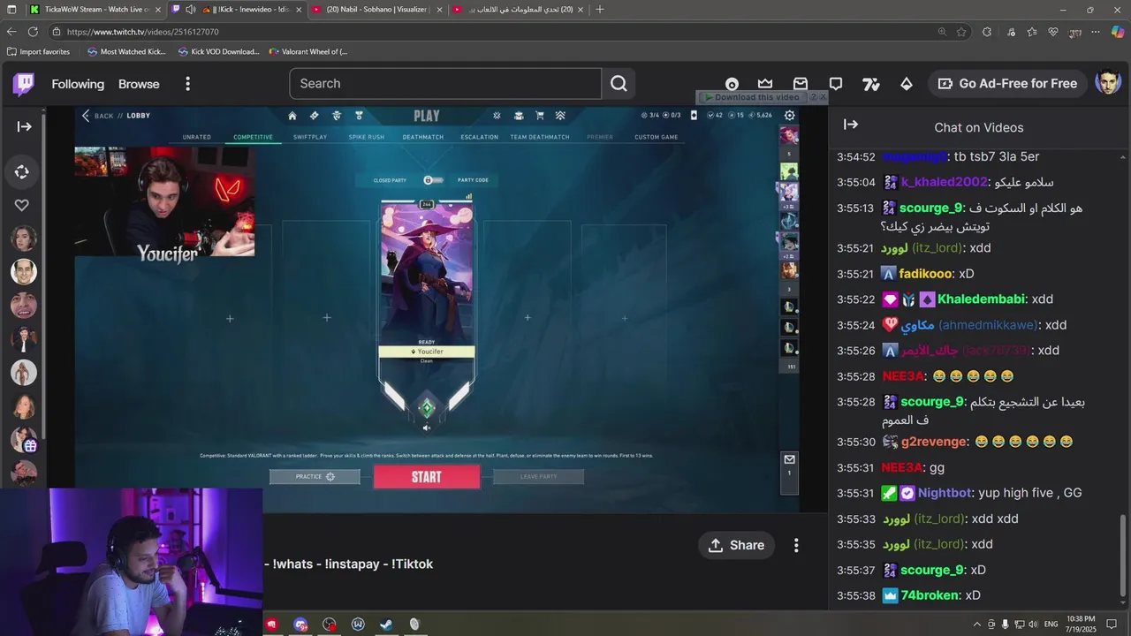Screen dimensions: 1131x636
Task: Click the Share button below video
Action: pyautogui.click(x=736, y=545)
